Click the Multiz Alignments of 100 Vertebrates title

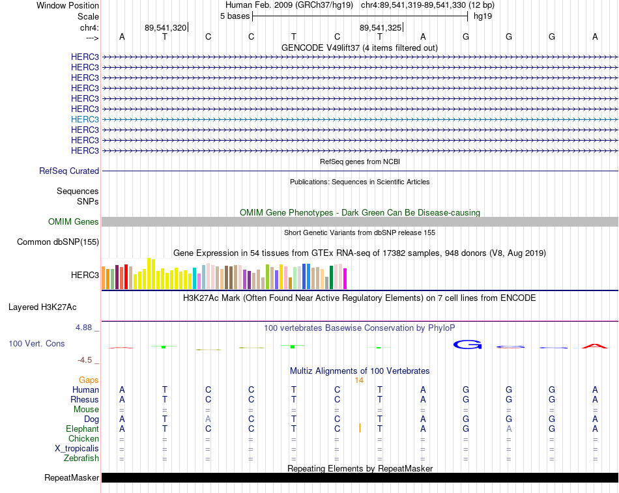pyautogui.click(x=360, y=371)
